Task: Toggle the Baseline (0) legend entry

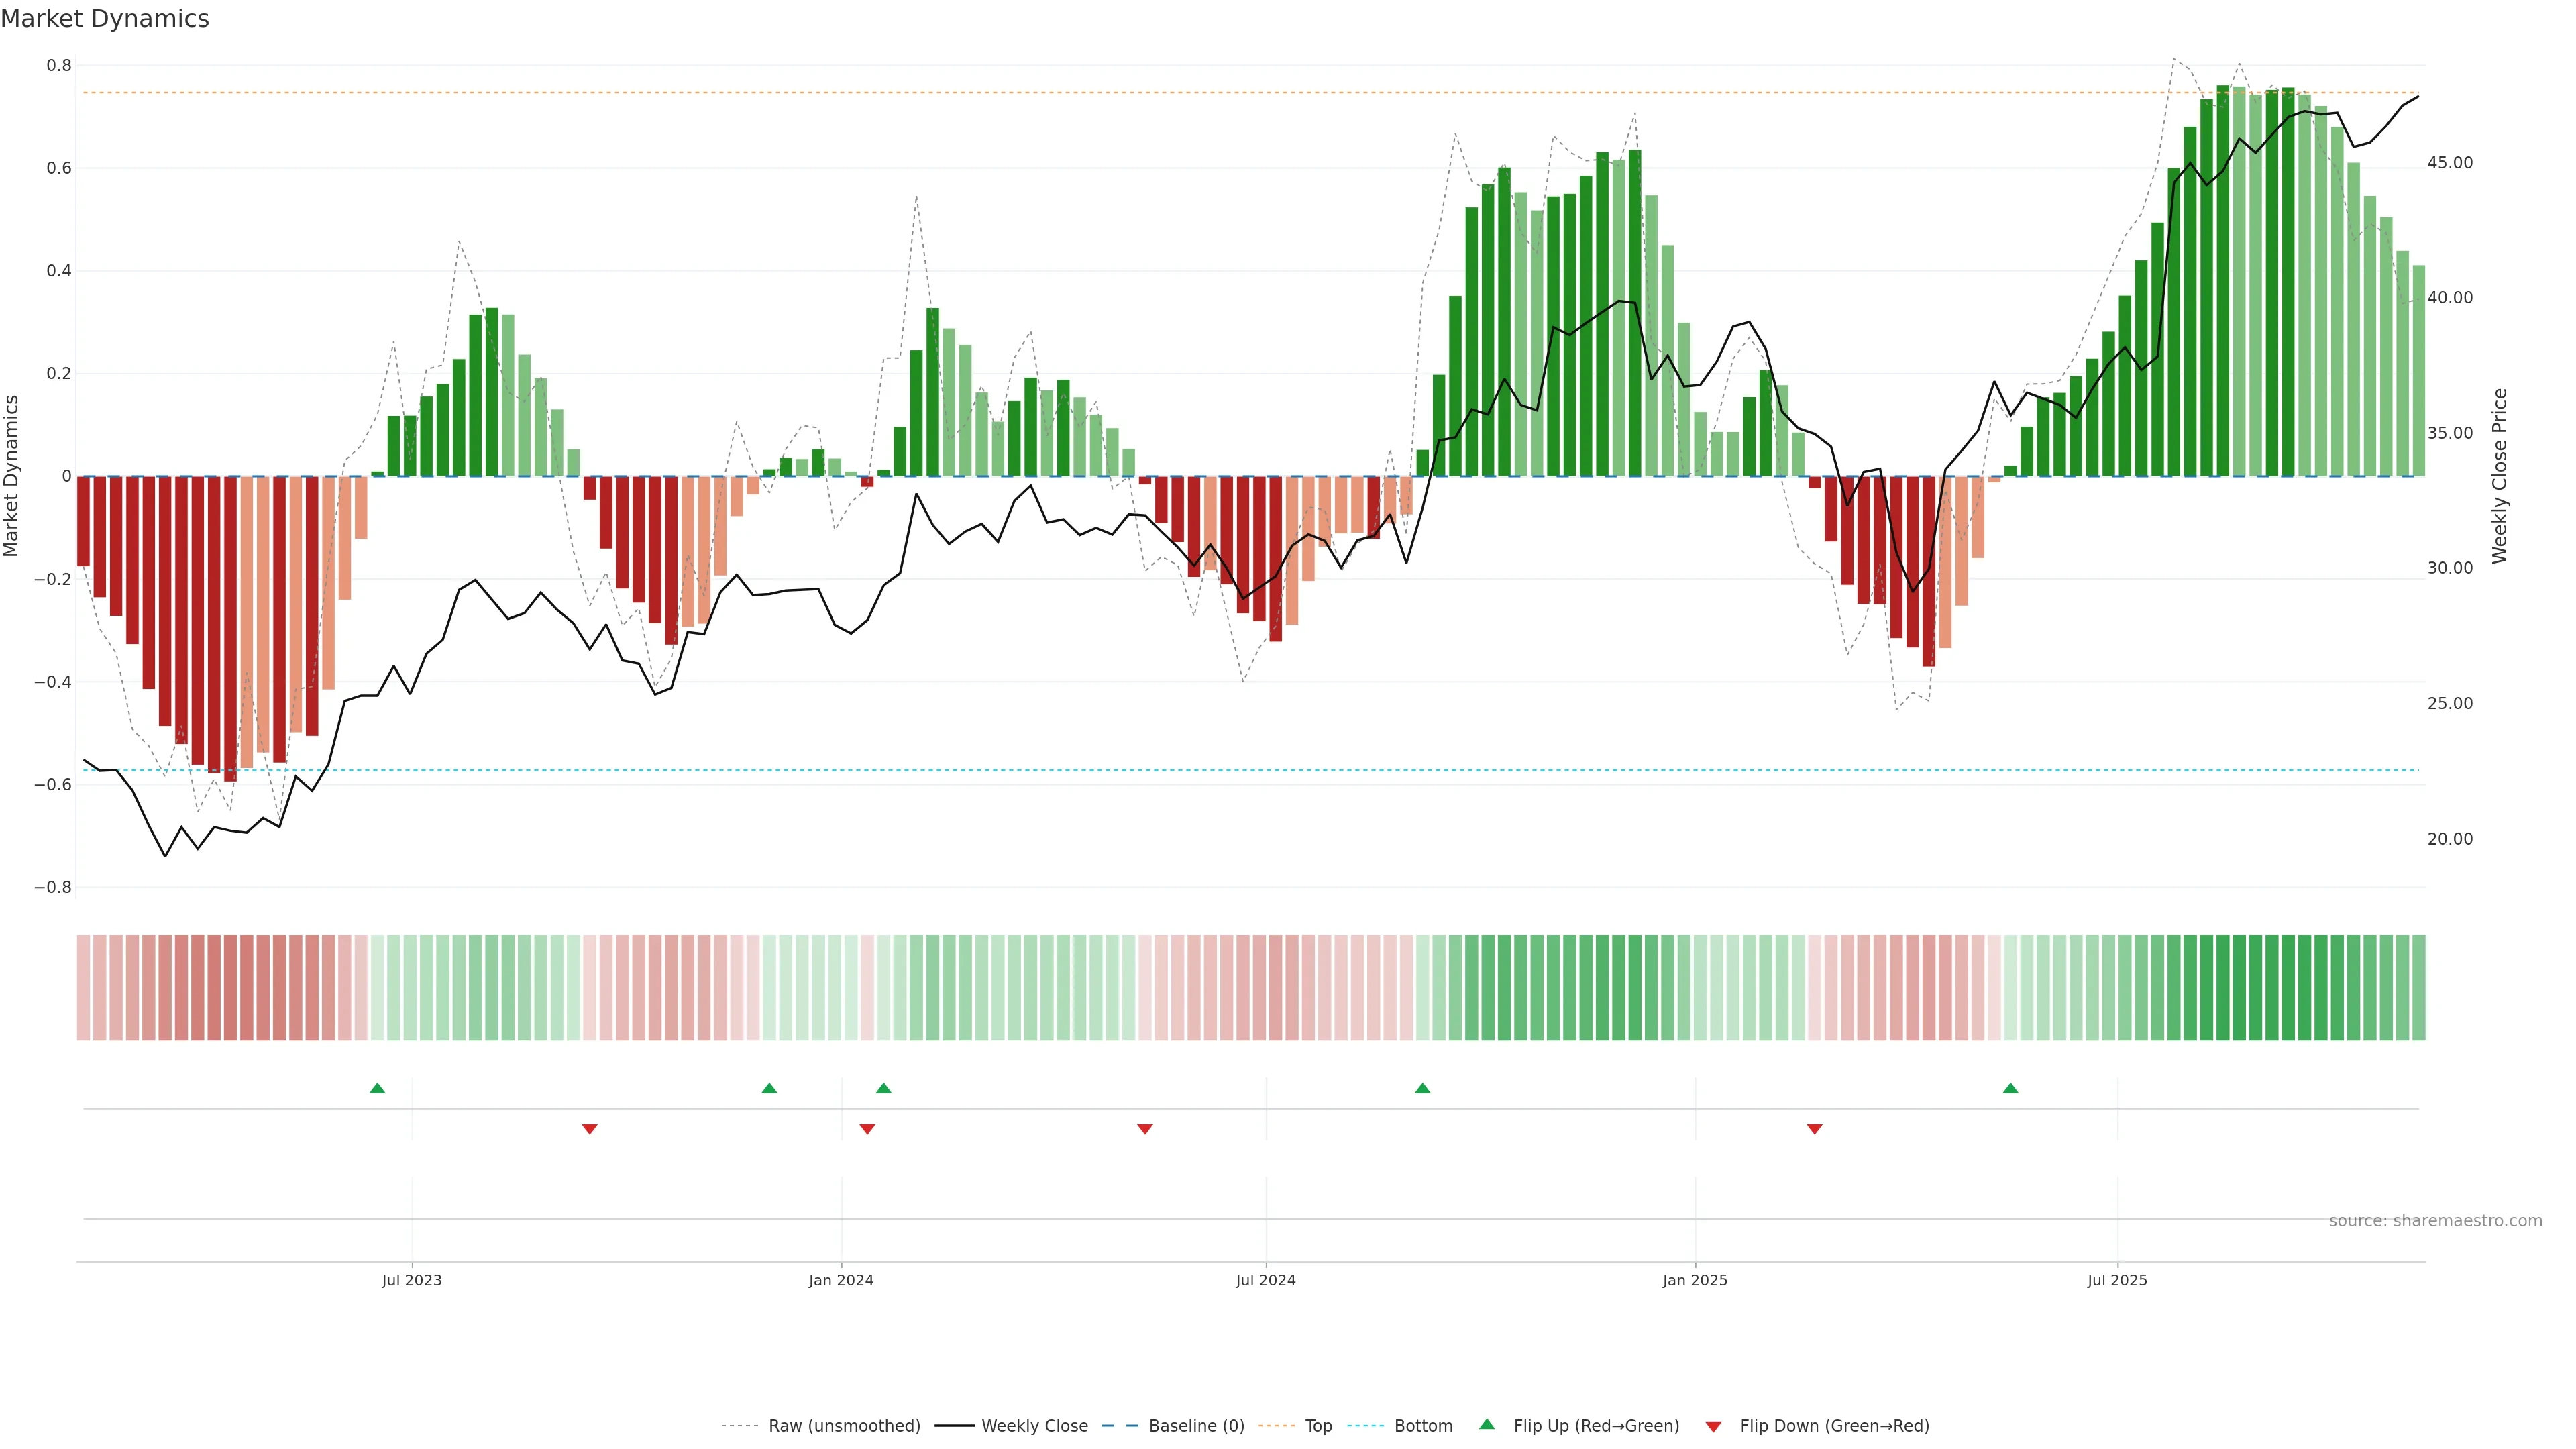Action: coord(1196,1425)
